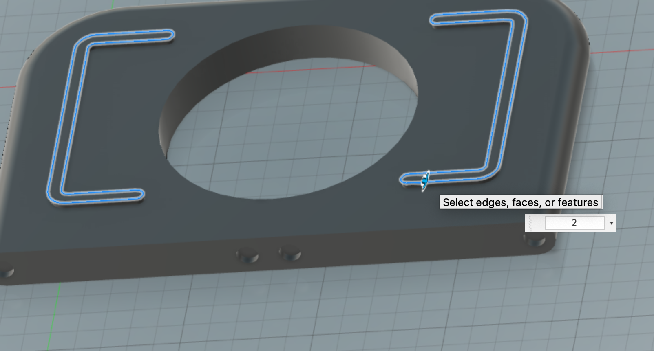Click the drag grip left of the radius field

[530, 223]
